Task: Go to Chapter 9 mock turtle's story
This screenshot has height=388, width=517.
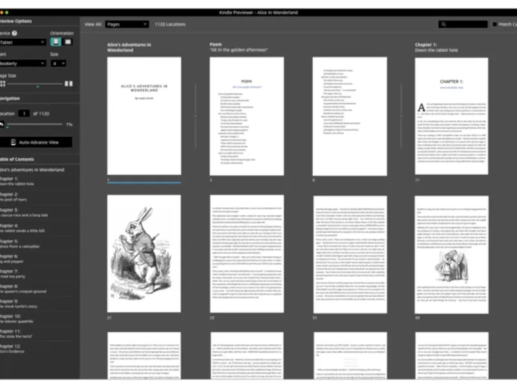Action: [x=19, y=303]
